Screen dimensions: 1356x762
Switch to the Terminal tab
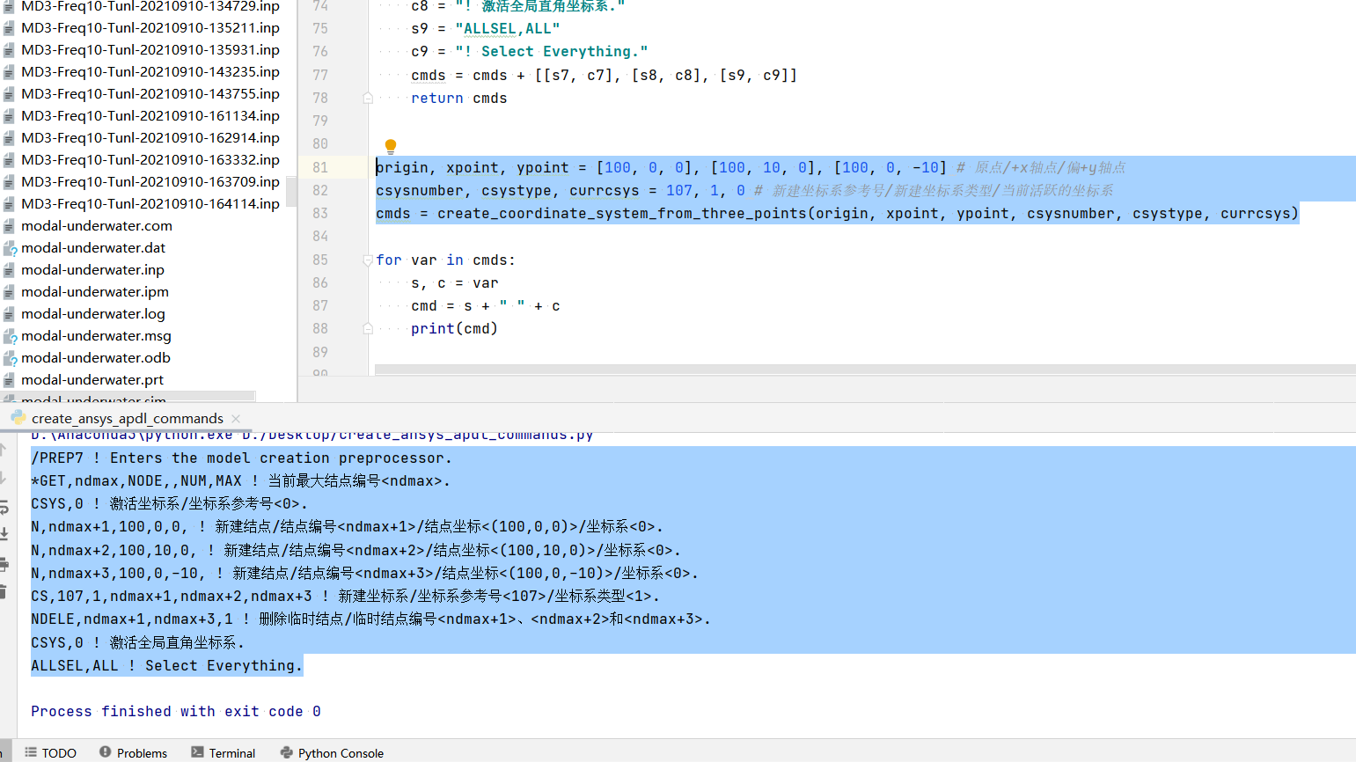[x=224, y=753]
